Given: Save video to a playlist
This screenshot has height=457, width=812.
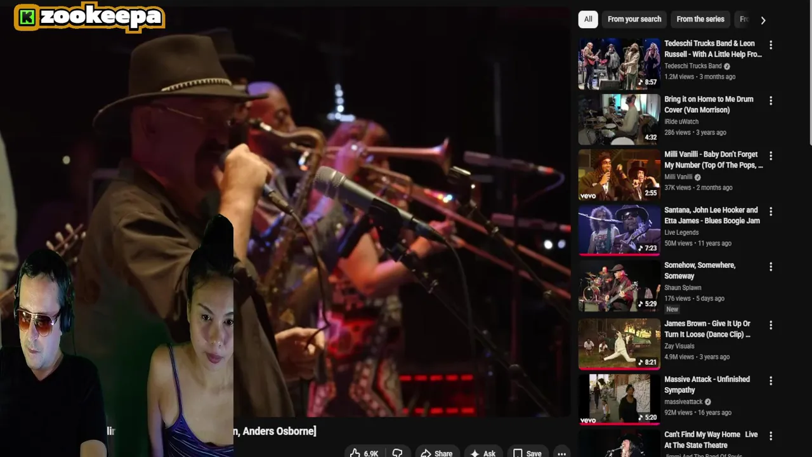Looking at the screenshot, I should 527,453.
